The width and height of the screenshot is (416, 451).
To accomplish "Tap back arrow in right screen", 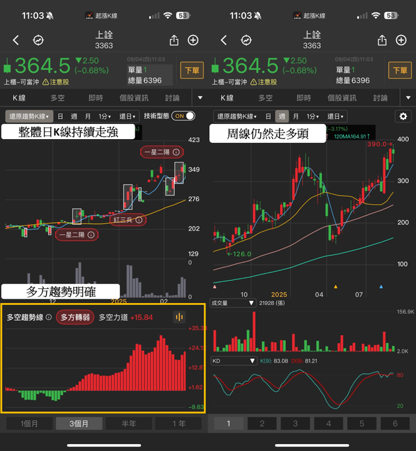I will point(224,40).
